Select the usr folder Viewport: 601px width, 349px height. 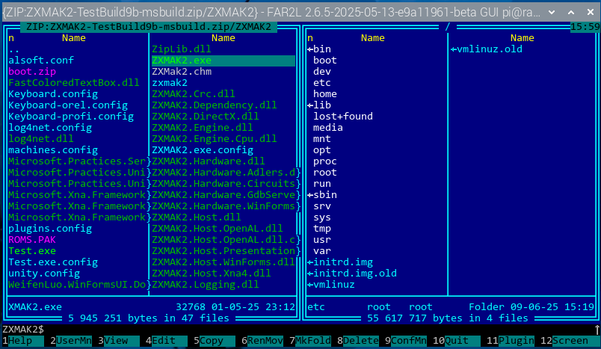point(322,240)
